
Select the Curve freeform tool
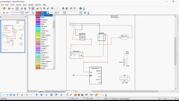coord(22,95)
